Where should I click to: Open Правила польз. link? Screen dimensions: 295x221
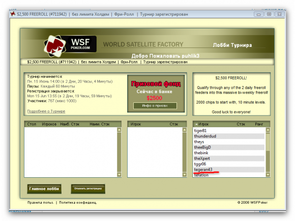[41, 203]
